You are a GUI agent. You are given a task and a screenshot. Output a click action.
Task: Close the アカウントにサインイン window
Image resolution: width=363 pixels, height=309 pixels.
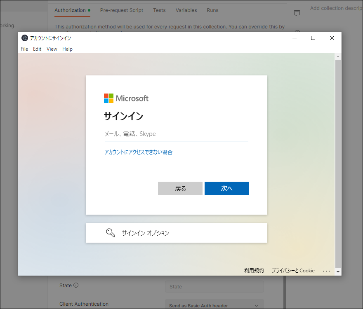(332, 38)
